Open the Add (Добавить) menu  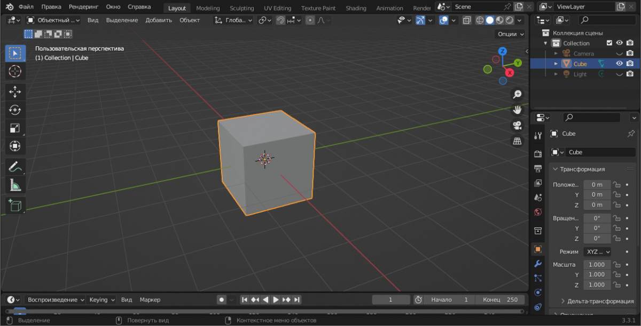pos(159,20)
